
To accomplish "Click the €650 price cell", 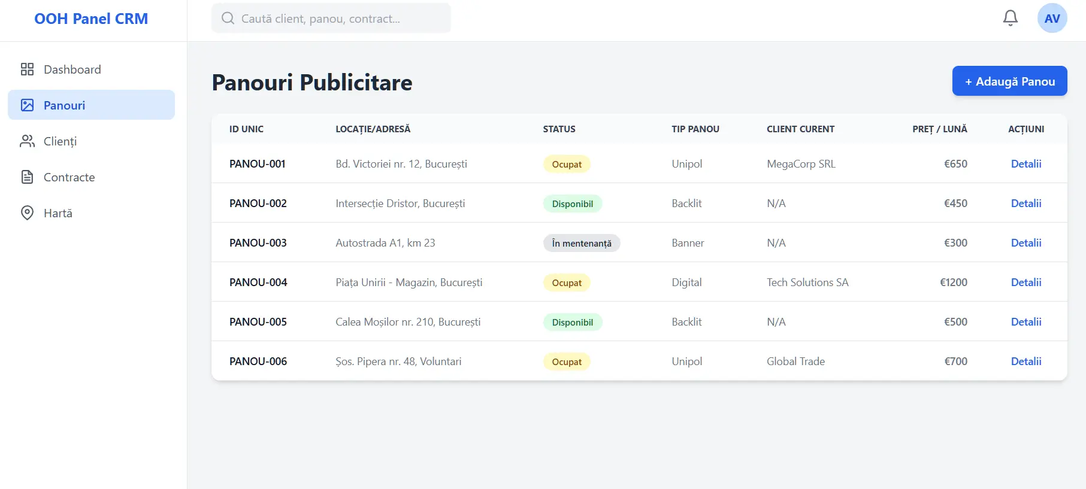I will pos(955,163).
